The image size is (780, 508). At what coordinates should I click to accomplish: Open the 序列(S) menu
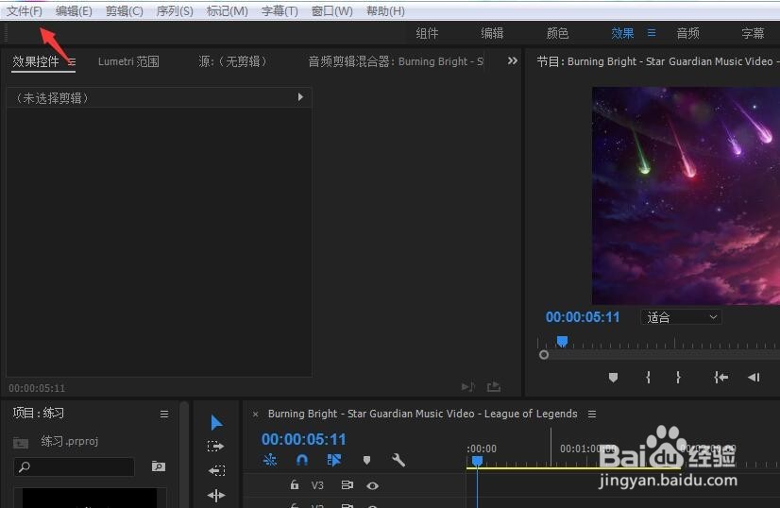point(174,10)
